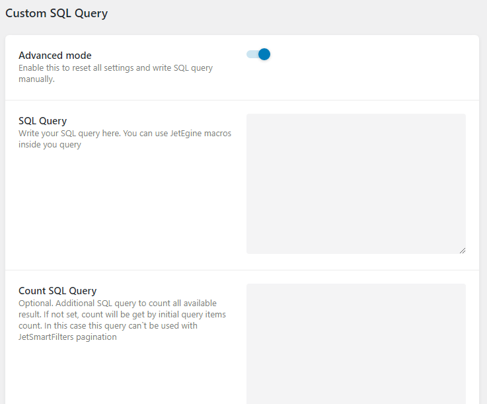This screenshot has width=487, height=404.
Task: Click the 'Enable this to reset all settings' description
Action: 116,73
